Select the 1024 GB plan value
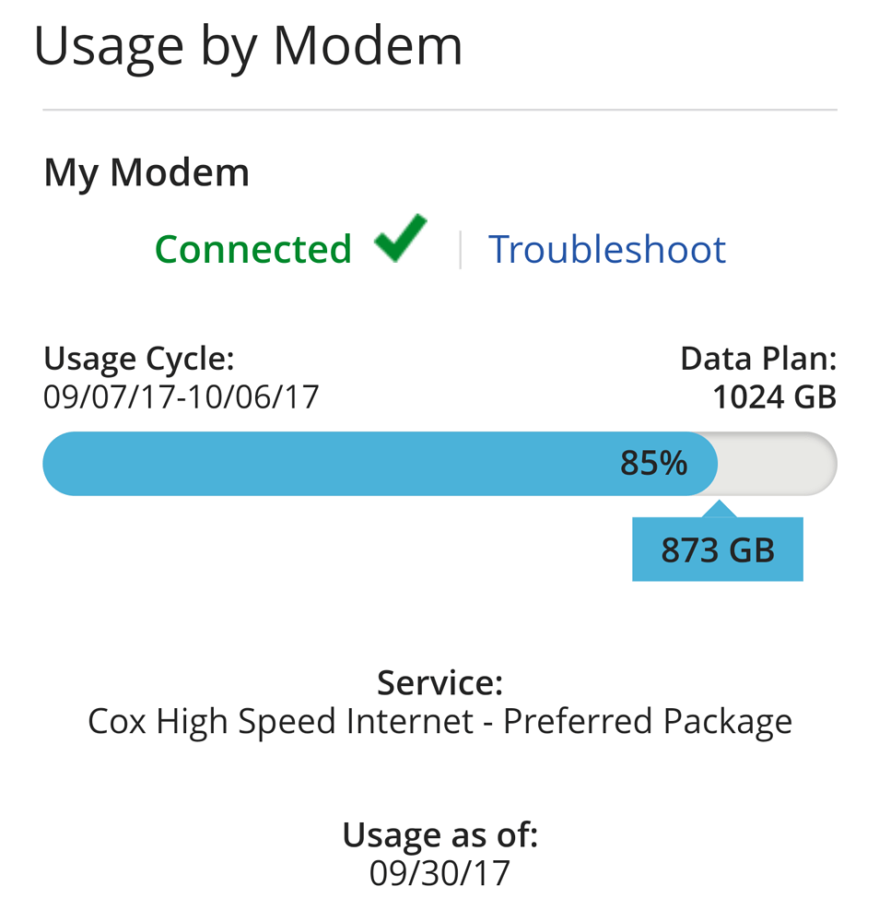 click(773, 396)
